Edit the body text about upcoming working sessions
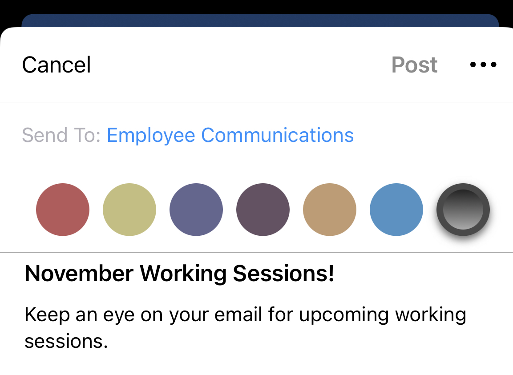The height and width of the screenshot is (375, 513). click(x=245, y=328)
